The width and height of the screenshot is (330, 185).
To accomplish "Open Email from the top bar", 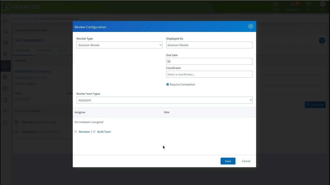I will pyautogui.click(x=276, y=6).
